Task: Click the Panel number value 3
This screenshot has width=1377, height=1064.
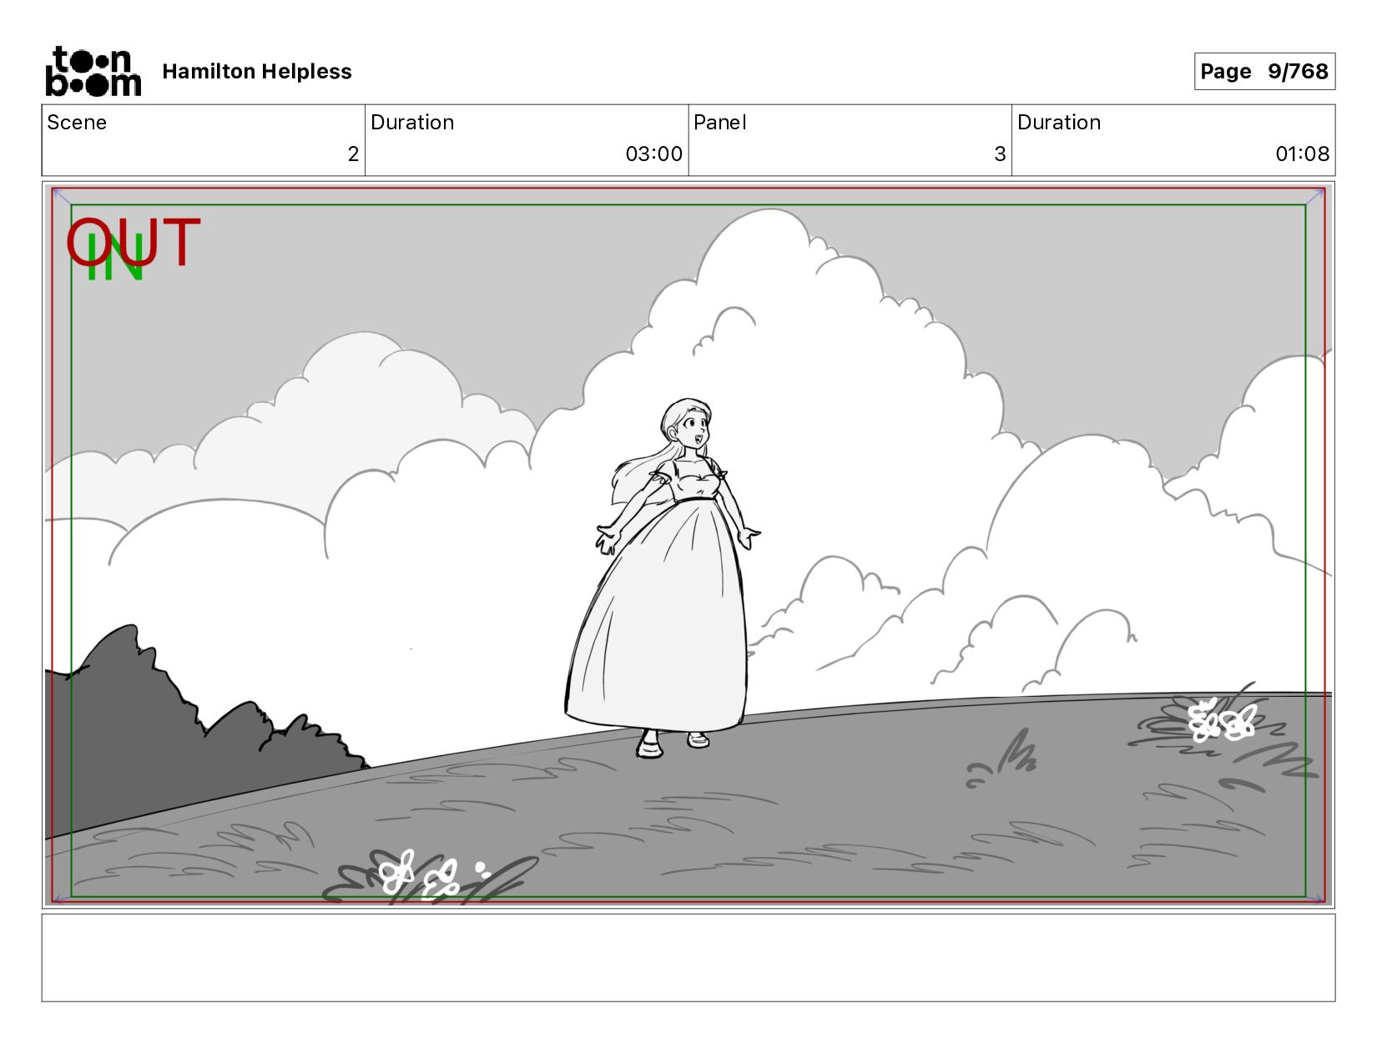Action: click(1000, 154)
